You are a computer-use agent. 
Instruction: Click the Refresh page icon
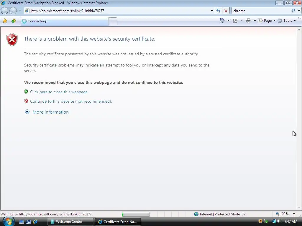[x=219, y=11]
